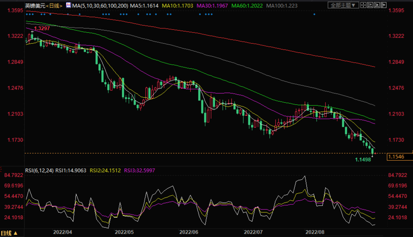Click the 1.2103 label on right price axis
413x237 pixels.
tap(396, 114)
